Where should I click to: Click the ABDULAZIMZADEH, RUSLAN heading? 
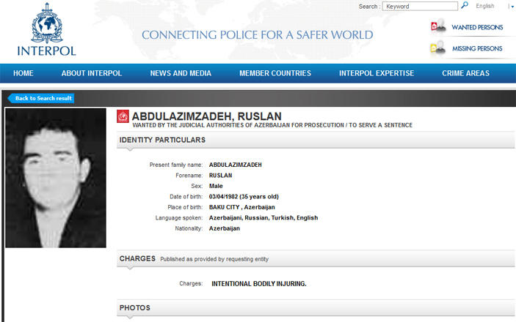point(207,116)
